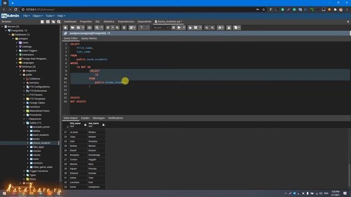Image resolution: width=351 pixels, height=197 pixels.
Task: Select the video_game_sales table in tree
Action: click(x=43, y=167)
